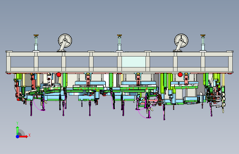Select the center leveling foot on the frame
This screenshot has width=239, height=154.
coord(120,43)
